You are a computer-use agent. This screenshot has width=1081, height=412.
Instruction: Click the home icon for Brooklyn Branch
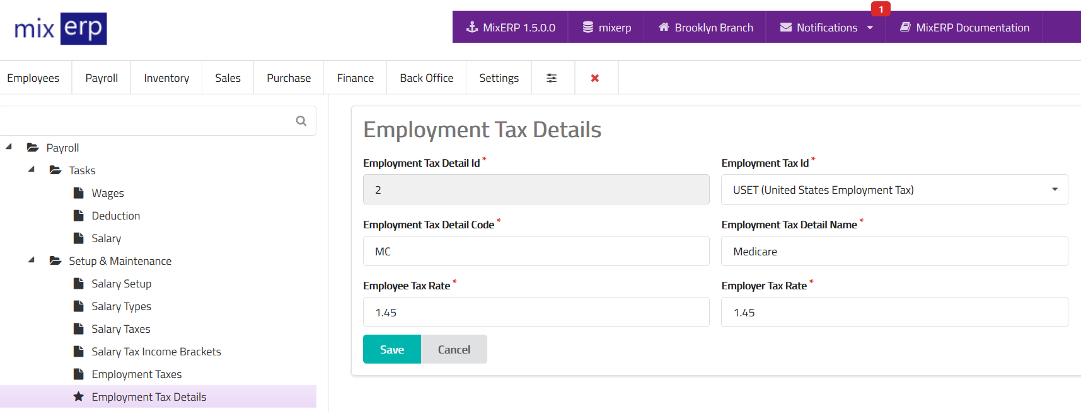664,27
